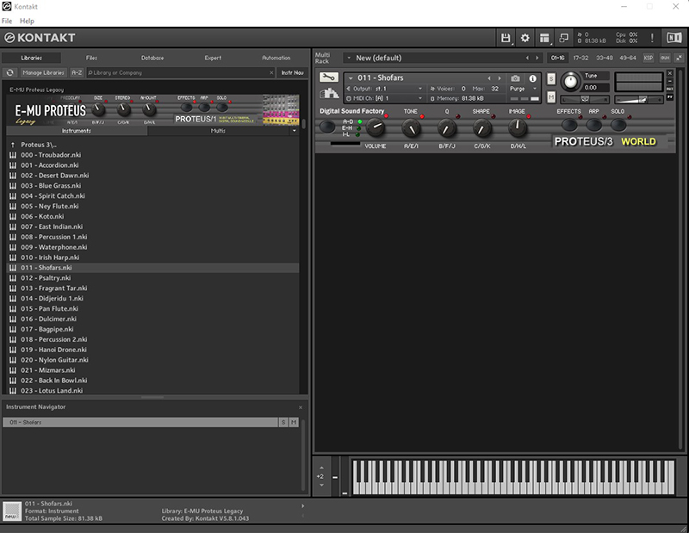This screenshot has width=689, height=533.
Task: Toggle the ARP button on Proteus/3 panel
Action: [x=594, y=125]
